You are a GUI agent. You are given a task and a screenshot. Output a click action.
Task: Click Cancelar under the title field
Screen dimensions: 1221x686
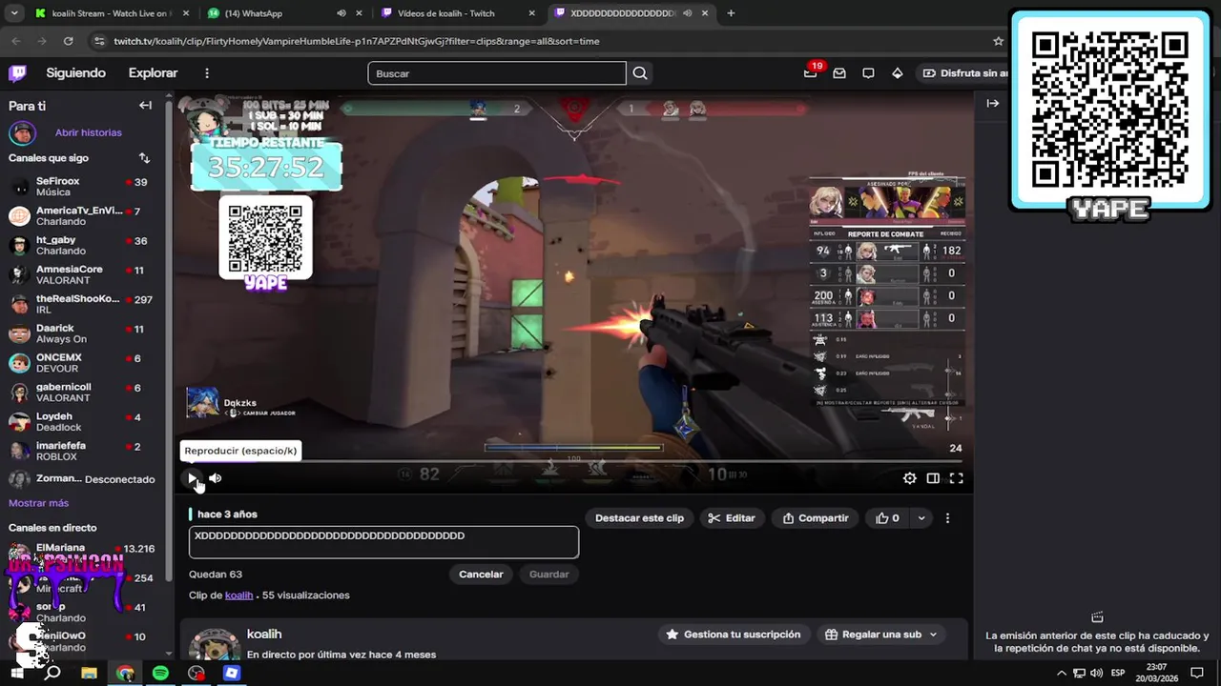pos(481,575)
